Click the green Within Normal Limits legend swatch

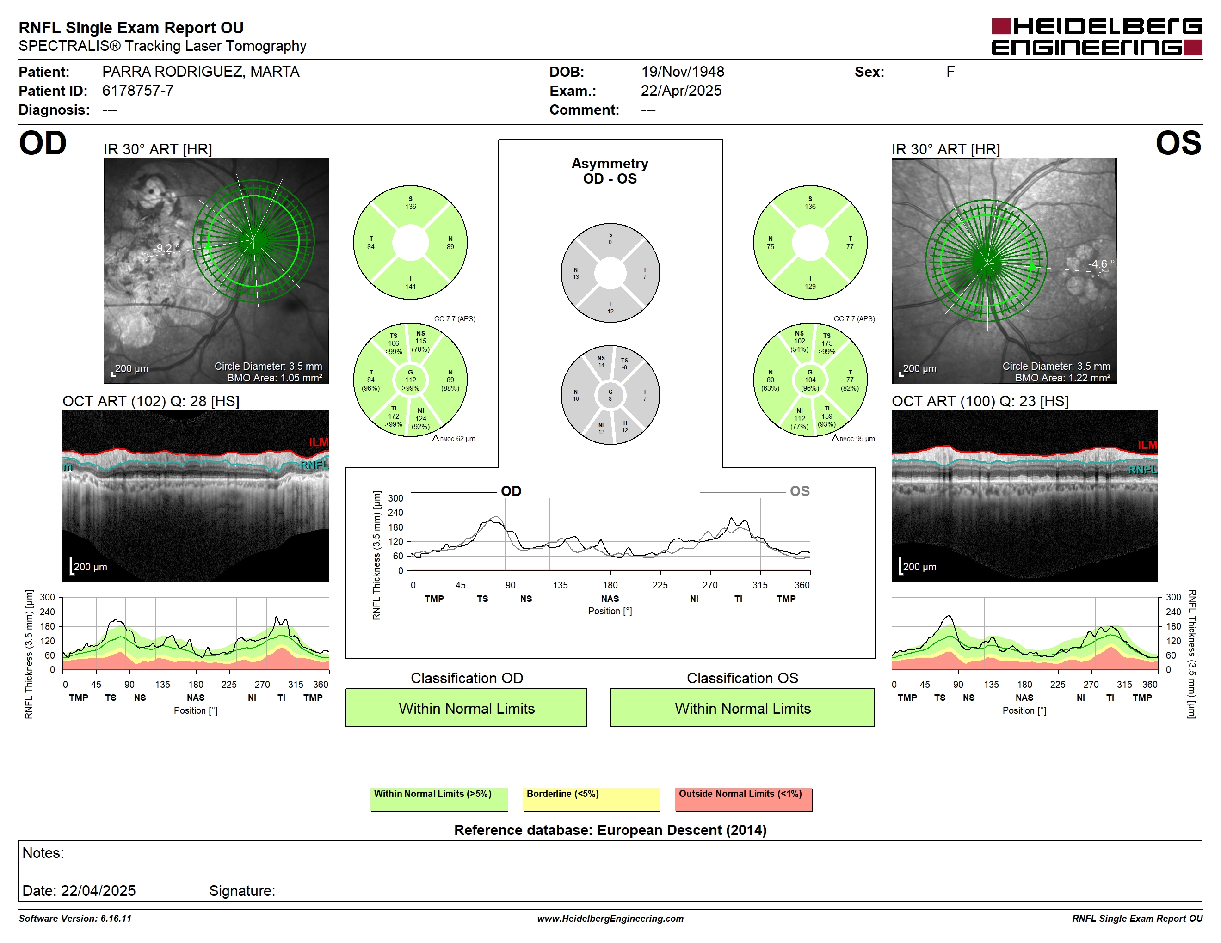point(439,799)
